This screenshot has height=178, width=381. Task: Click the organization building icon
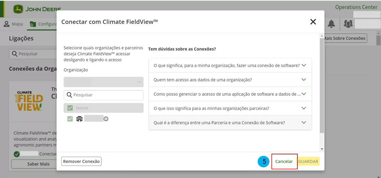click(x=79, y=119)
